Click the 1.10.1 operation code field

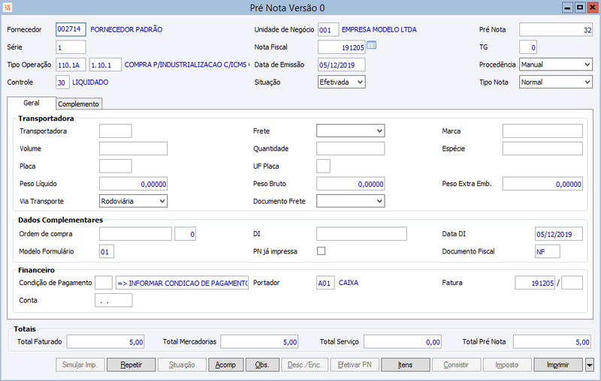(x=105, y=64)
